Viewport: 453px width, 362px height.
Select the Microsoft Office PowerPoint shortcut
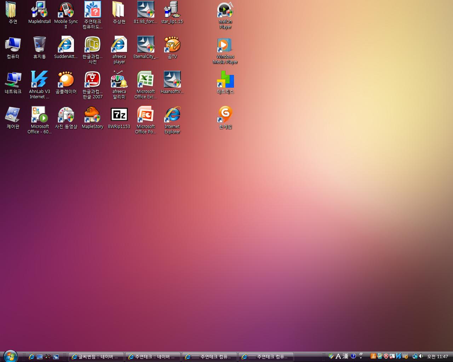point(145,120)
